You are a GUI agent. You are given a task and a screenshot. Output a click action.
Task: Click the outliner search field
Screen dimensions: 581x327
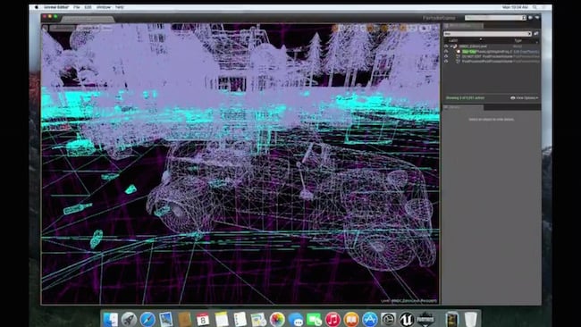coord(488,34)
